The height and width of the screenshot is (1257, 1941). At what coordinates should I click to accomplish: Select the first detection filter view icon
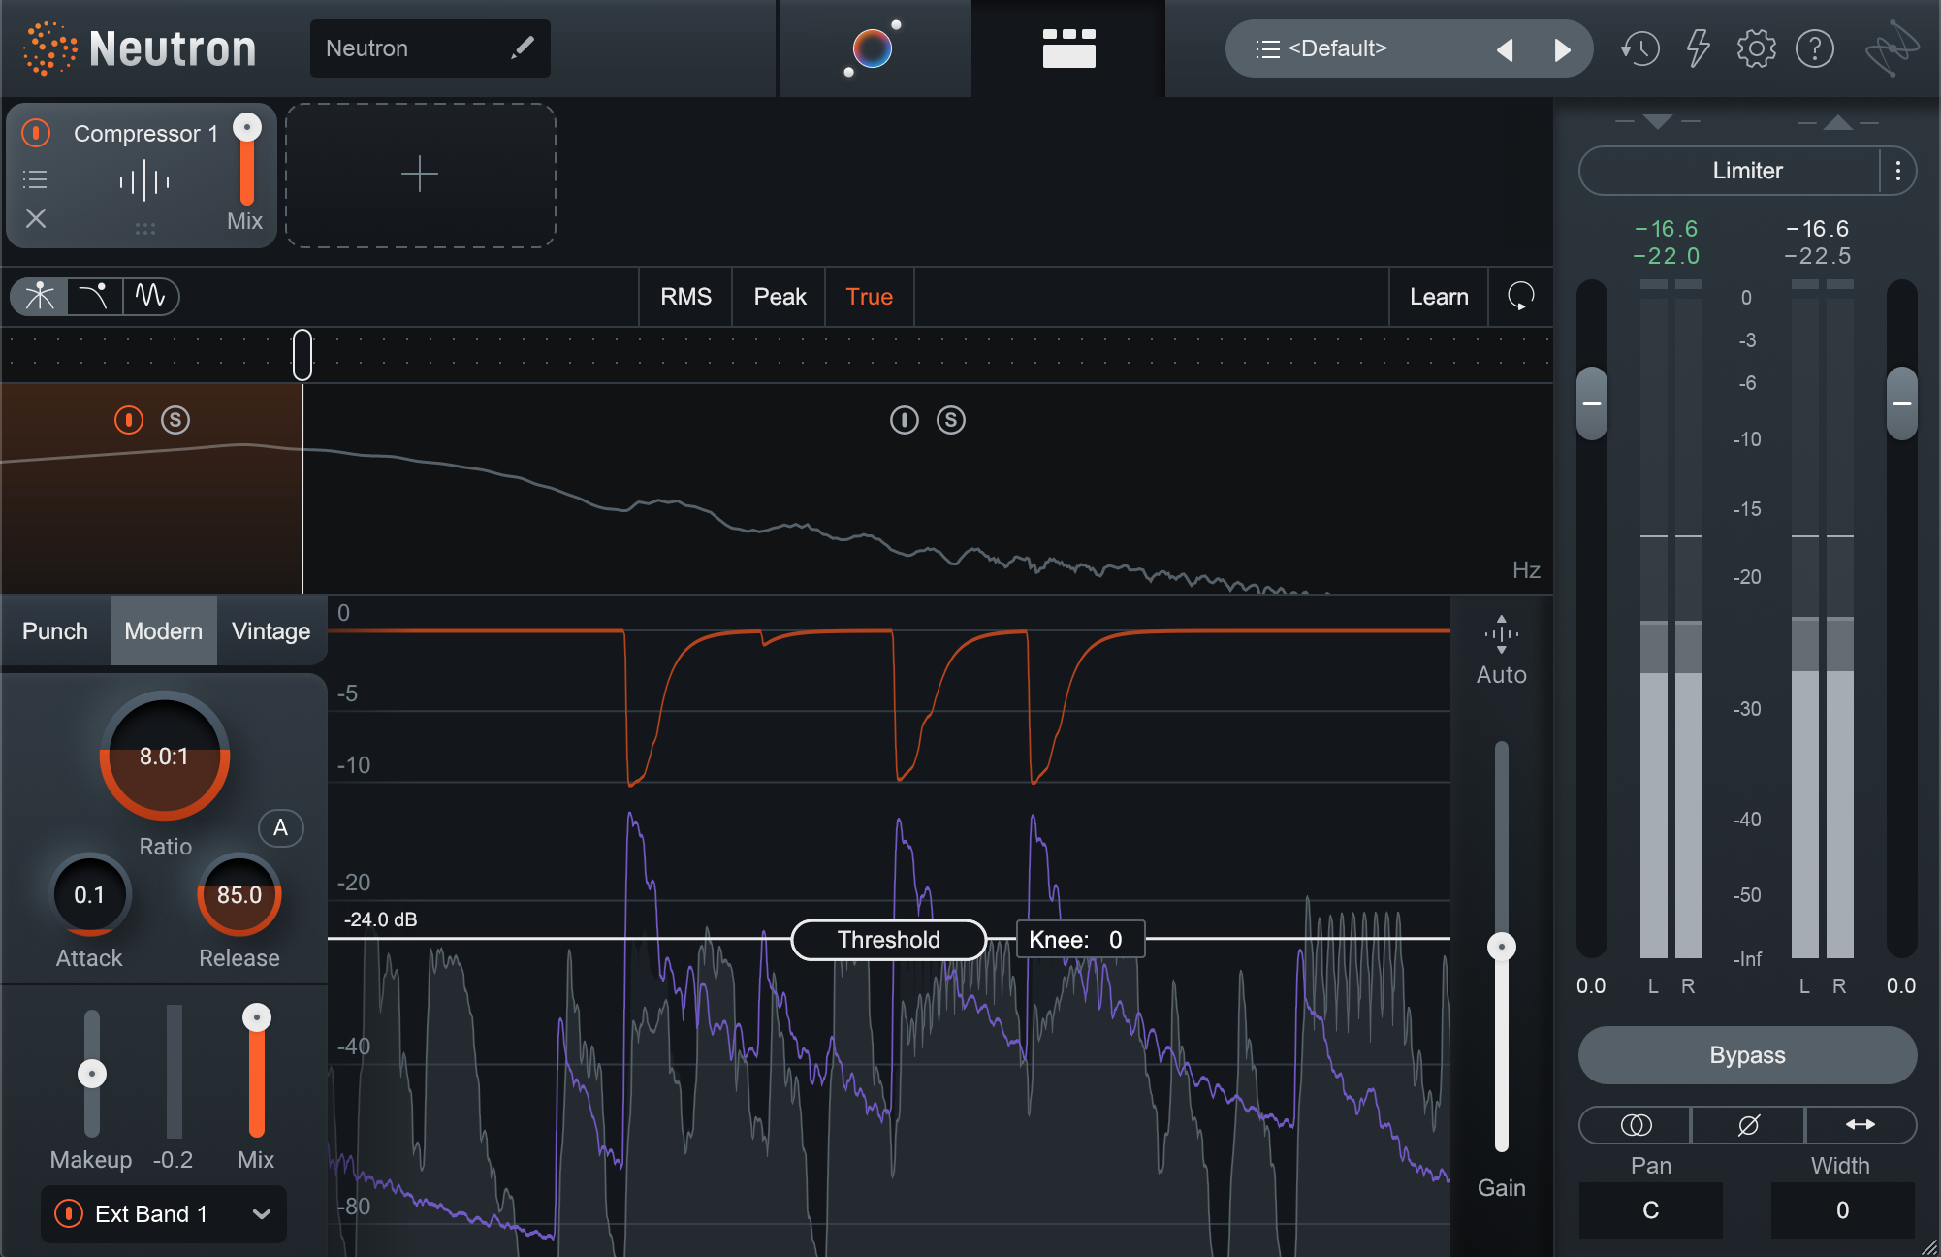click(40, 296)
